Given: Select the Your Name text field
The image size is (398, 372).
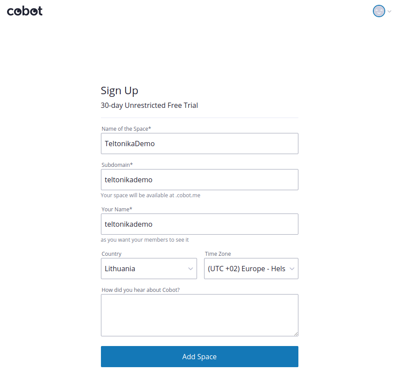Looking at the screenshot, I should coord(199,224).
